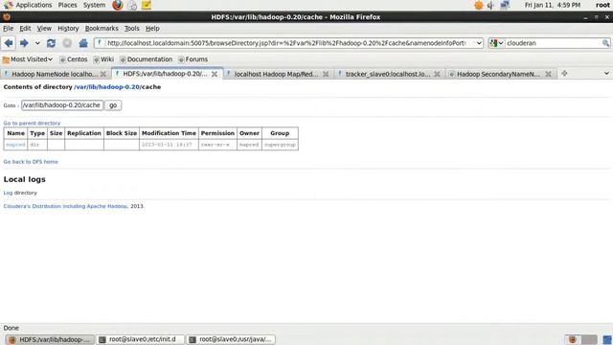Click the volume tray icon
Image resolution: width=613 pixels, height=345 pixels.
(490, 5)
